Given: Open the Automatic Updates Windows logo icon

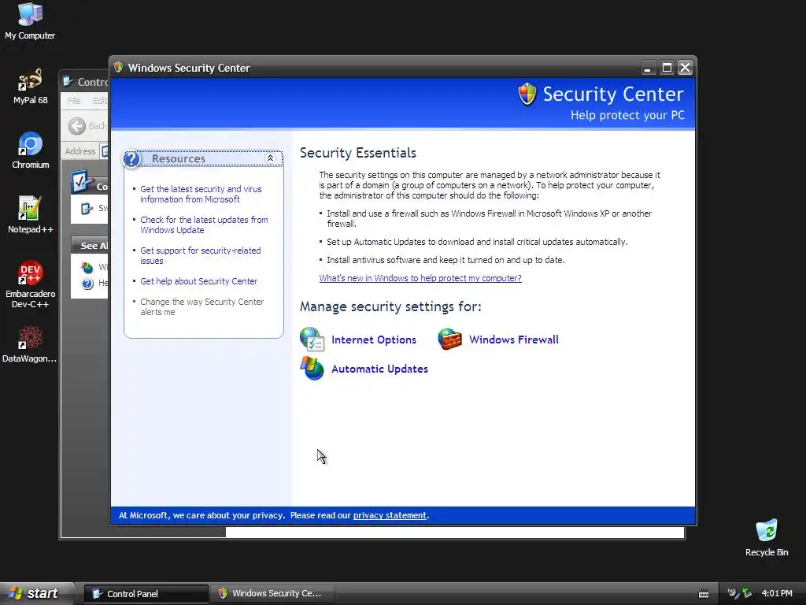Looking at the screenshot, I should point(312,369).
